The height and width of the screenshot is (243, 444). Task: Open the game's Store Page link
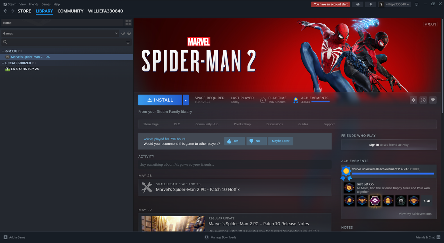pos(151,124)
